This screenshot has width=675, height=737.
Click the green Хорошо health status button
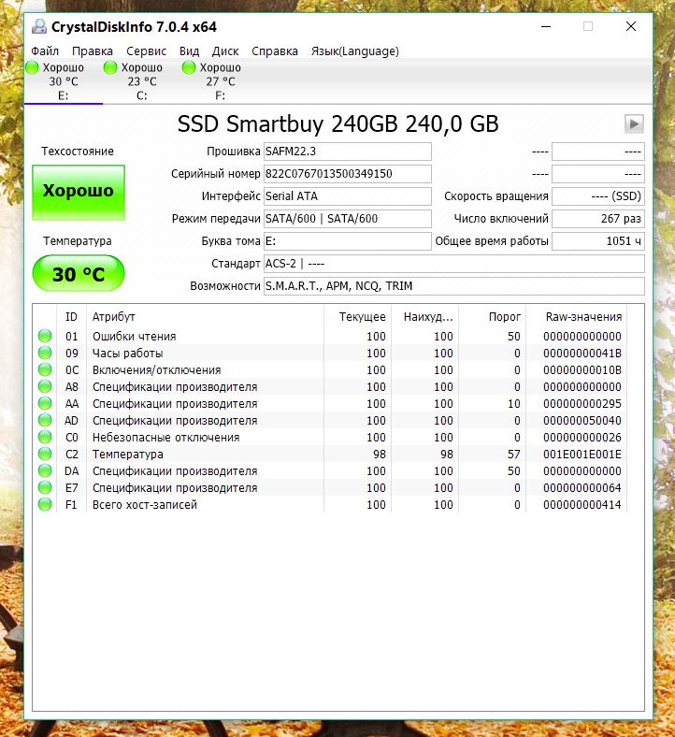click(x=79, y=193)
